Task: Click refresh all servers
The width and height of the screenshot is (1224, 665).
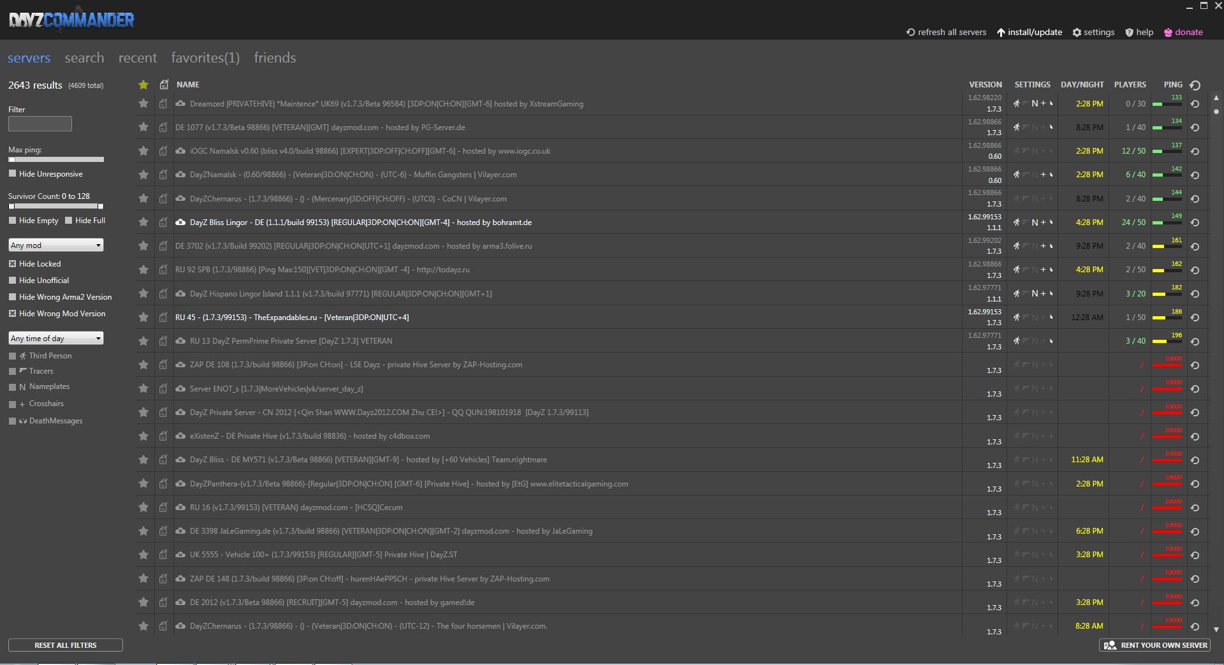Action: [x=946, y=32]
